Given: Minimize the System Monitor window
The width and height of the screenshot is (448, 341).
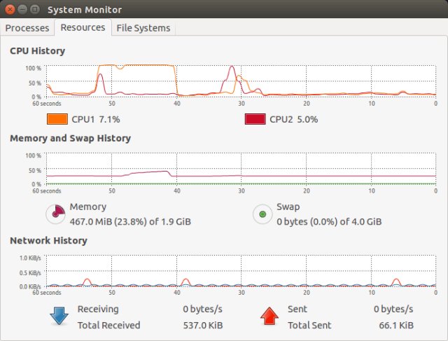Looking at the screenshot, I should 22,9.
